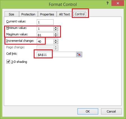Increase Minimum value with up arrow
The image size is (126, 119).
click(x=56, y=28)
